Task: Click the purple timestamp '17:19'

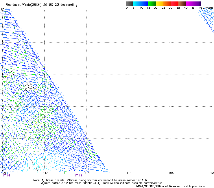Action: 78,176
